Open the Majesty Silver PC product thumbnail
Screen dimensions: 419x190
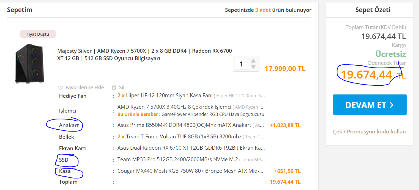pos(29,63)
